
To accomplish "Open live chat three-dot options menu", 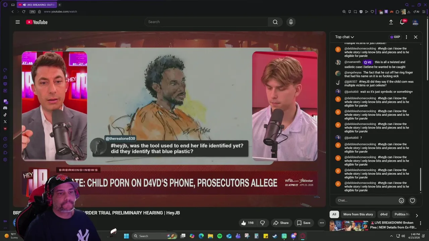I will [x=406, y=37].
